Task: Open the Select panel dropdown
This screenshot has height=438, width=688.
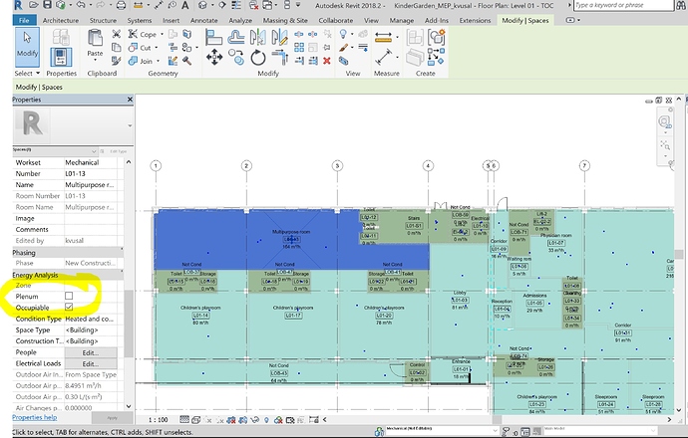Action: (27, 73)
